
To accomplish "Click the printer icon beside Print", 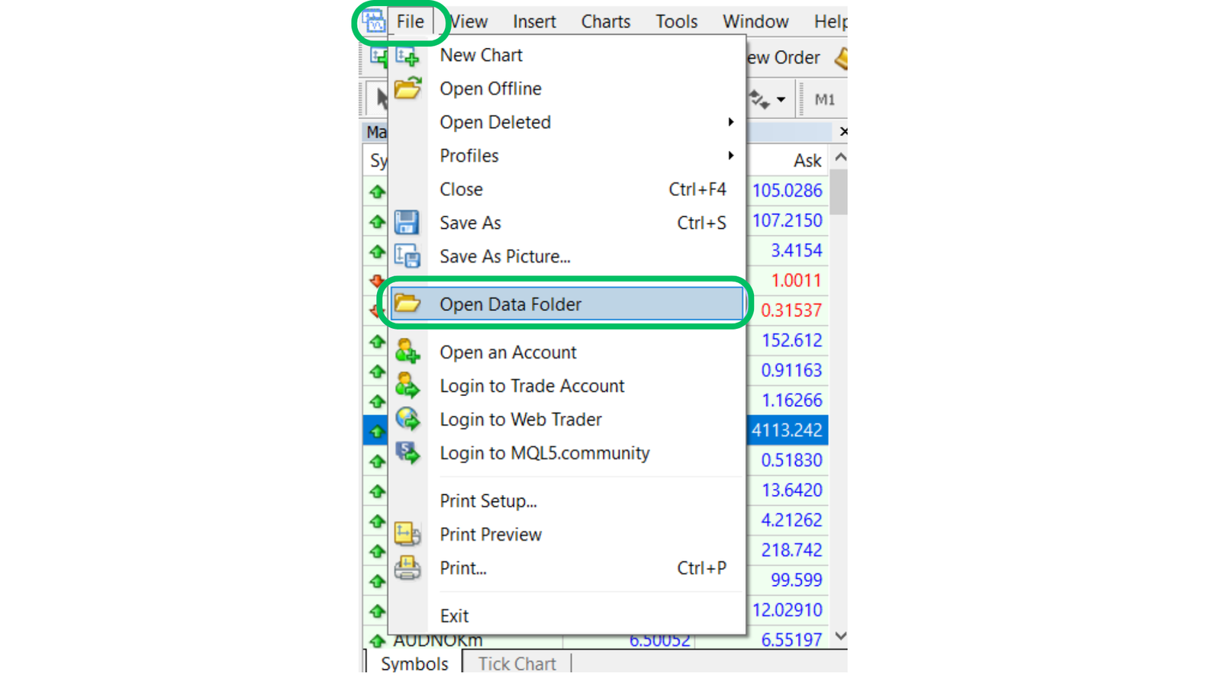I will (x=407, y=568).
